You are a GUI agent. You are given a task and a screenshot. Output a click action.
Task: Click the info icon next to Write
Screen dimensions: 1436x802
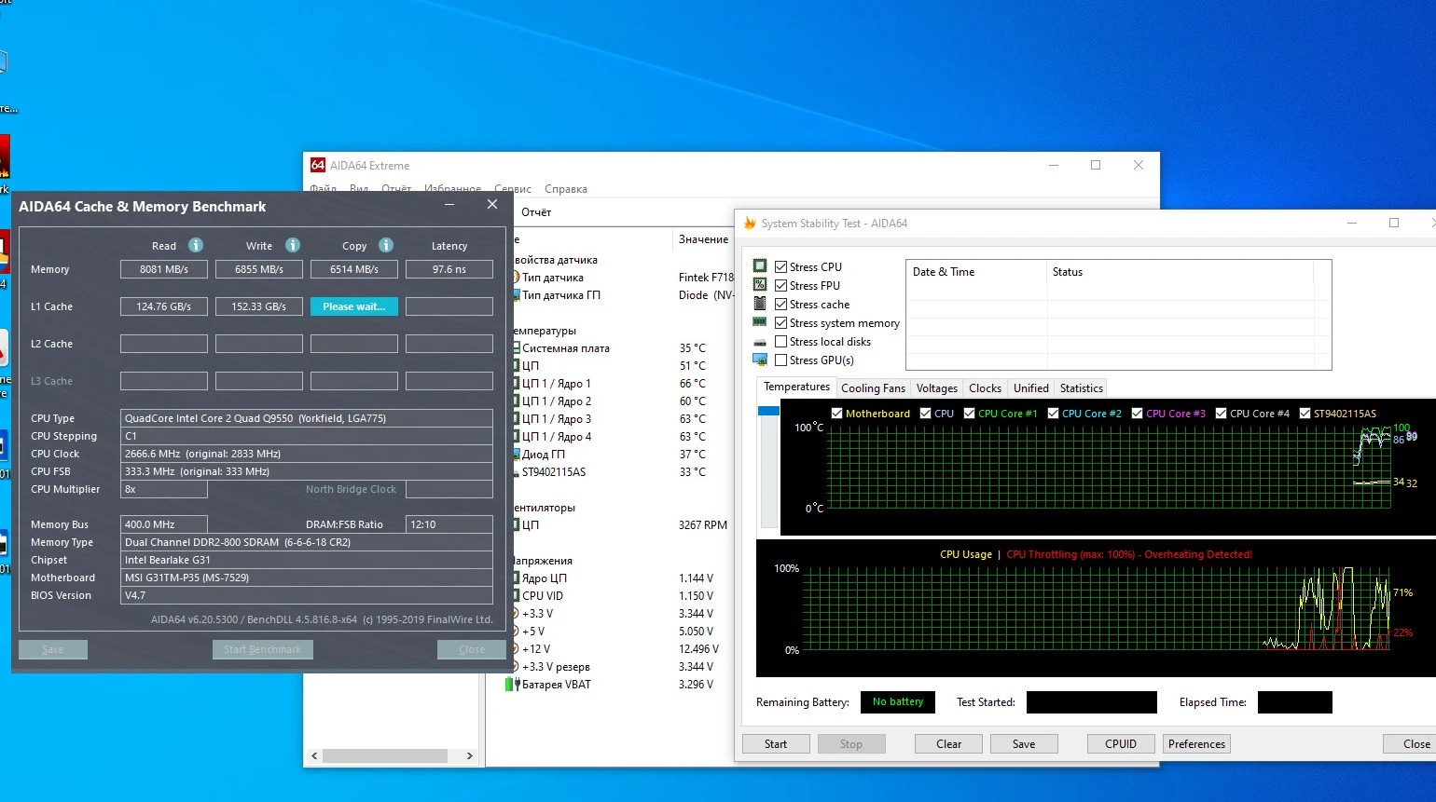293,245
